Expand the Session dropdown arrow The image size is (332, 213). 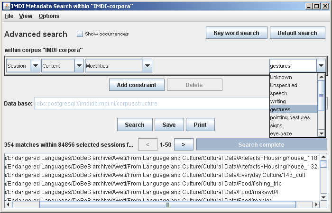pos(36,66)
